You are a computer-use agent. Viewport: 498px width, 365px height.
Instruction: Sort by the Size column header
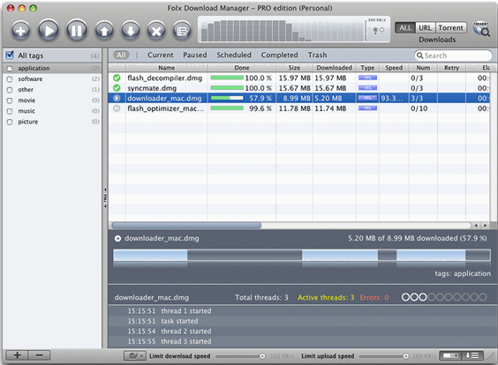click(294, 68)
